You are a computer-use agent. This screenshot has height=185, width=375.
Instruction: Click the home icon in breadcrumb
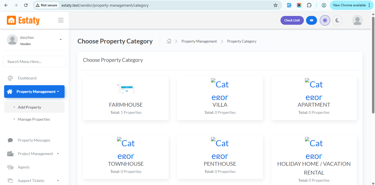click(x=169, y=41)
